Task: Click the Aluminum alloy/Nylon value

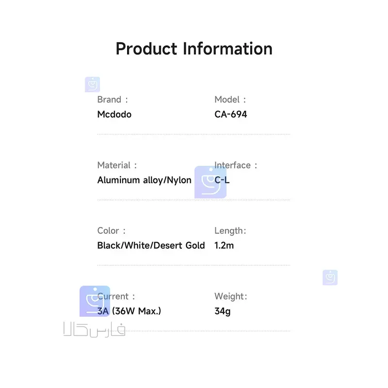Action: 144,180
